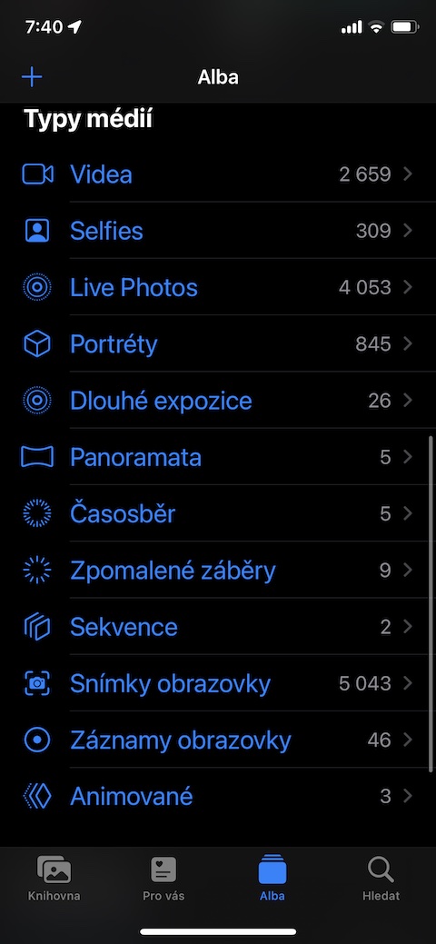Tap the Panoramata wide frame icon
The height and width of the screenshot is (944, 436).
point(37,457)
